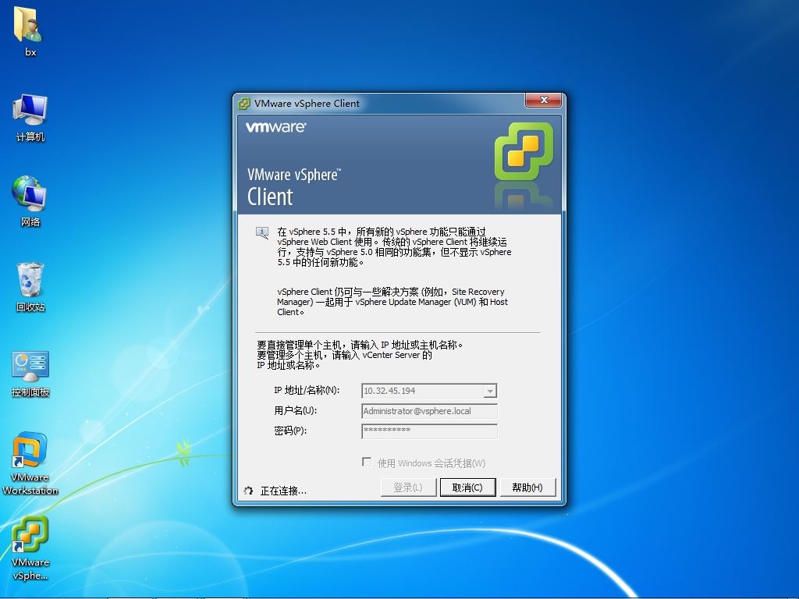
Task: Click the 密码 password field
Action: (x=430, y=431)
